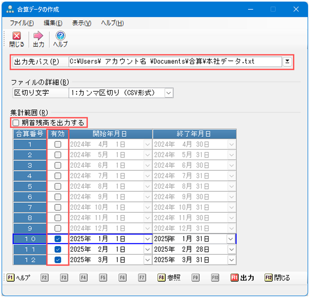Enable the 期首残高を出力する checkbox
This screenshot has height=298, width=310.
coord(16,122)
